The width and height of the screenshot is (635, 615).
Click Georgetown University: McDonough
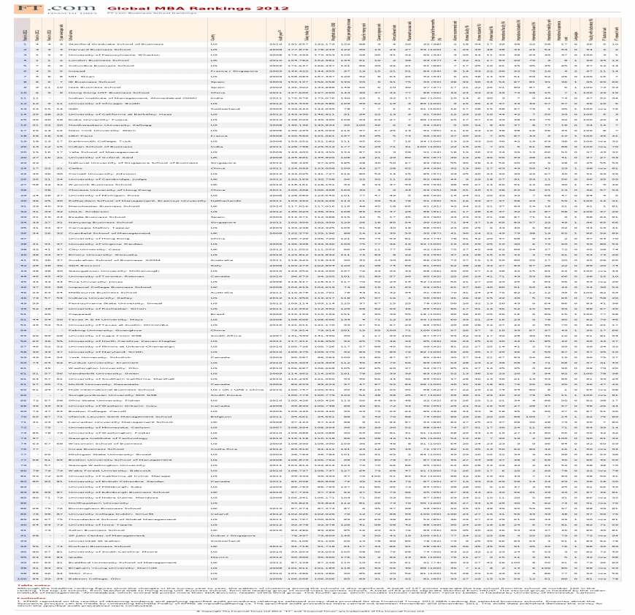113,271
